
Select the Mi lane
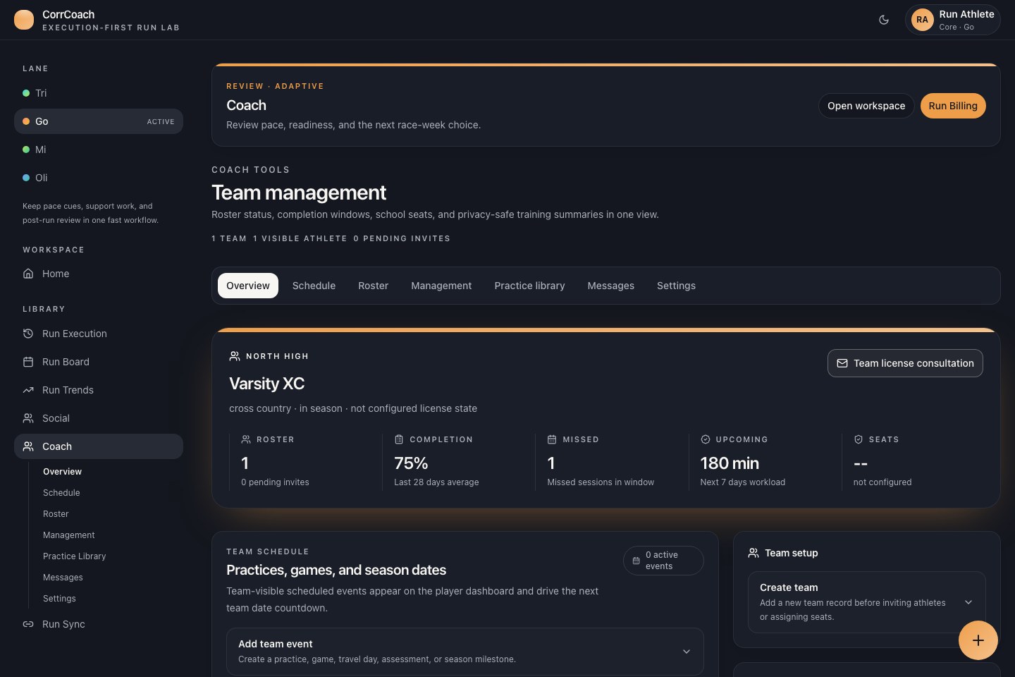[99, 150]
